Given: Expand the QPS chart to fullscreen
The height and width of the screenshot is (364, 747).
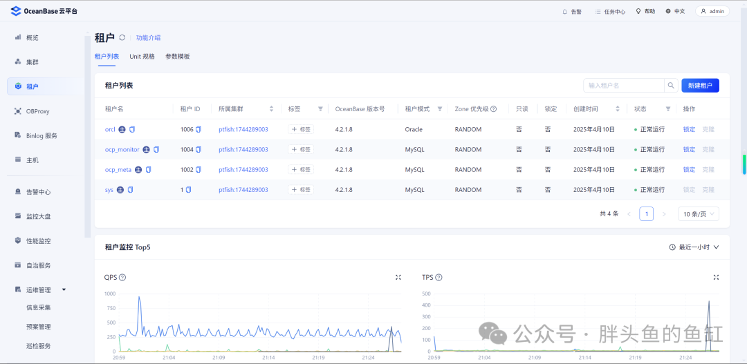Looking at the screenshot, I should (398, 278).
